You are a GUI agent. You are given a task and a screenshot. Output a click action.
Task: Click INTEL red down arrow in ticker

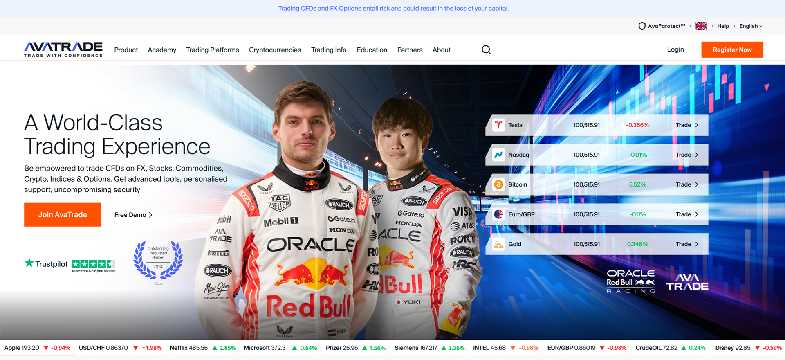click(x=513, y=348)
